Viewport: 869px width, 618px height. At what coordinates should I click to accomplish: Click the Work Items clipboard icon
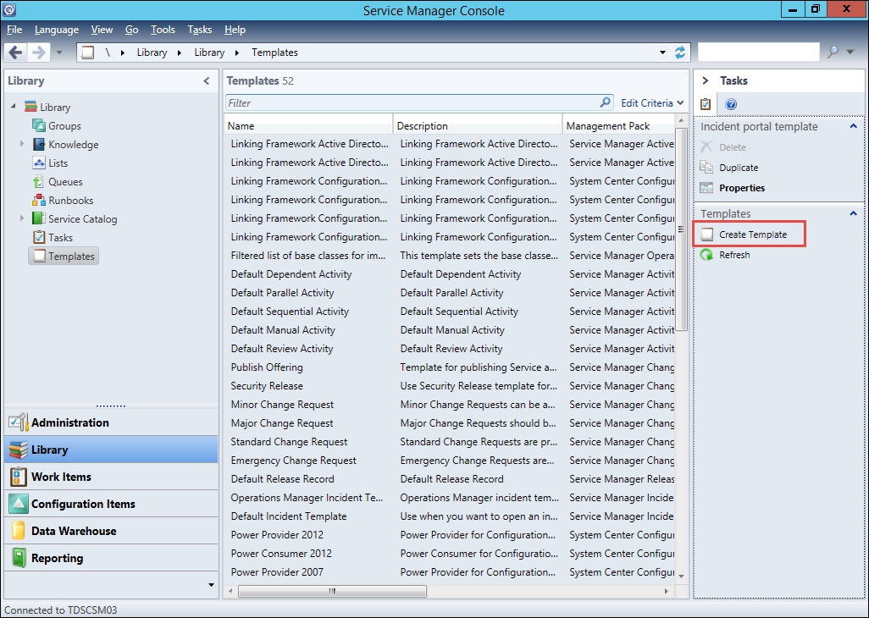(x=19, y=477)
